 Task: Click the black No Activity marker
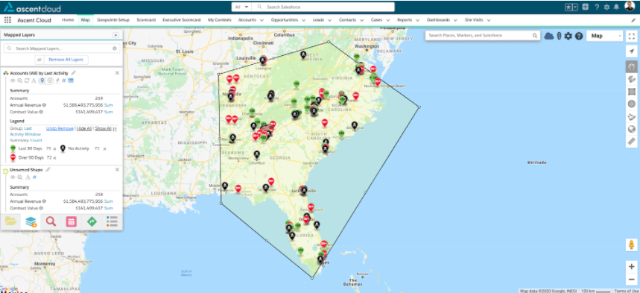click(x=63, y=148)
